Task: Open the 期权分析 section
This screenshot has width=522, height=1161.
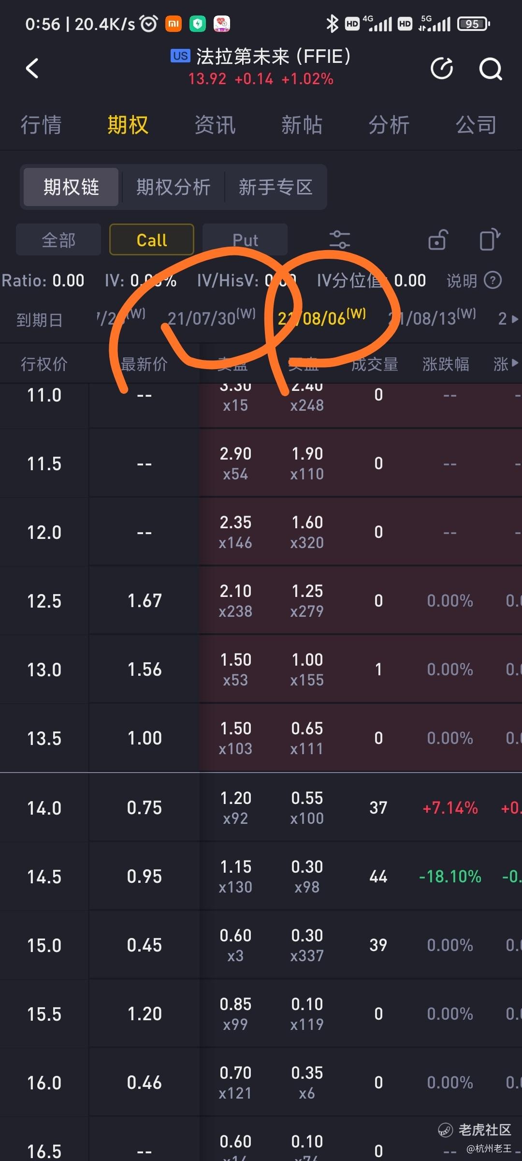Action: tap(173, 187)
